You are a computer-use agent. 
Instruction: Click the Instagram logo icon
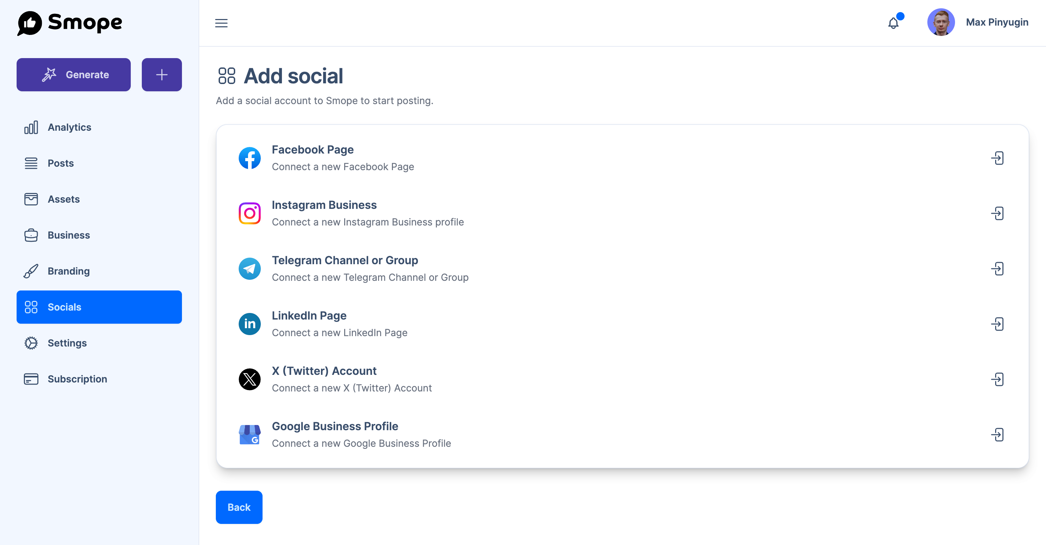tap(249, 213)
